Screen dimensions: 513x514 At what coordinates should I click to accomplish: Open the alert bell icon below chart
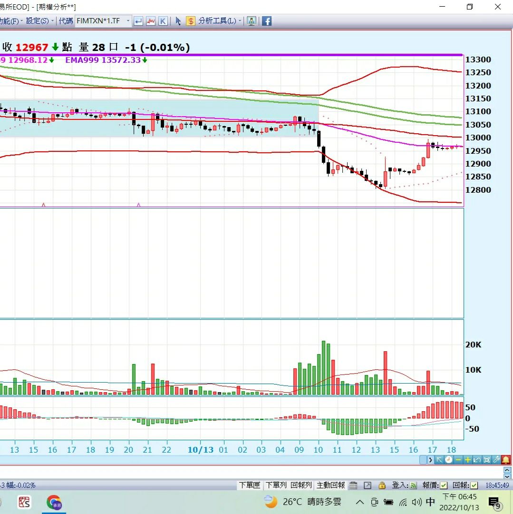coord(505,460)
